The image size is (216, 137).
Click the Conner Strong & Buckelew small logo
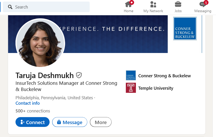pos(131,75)
